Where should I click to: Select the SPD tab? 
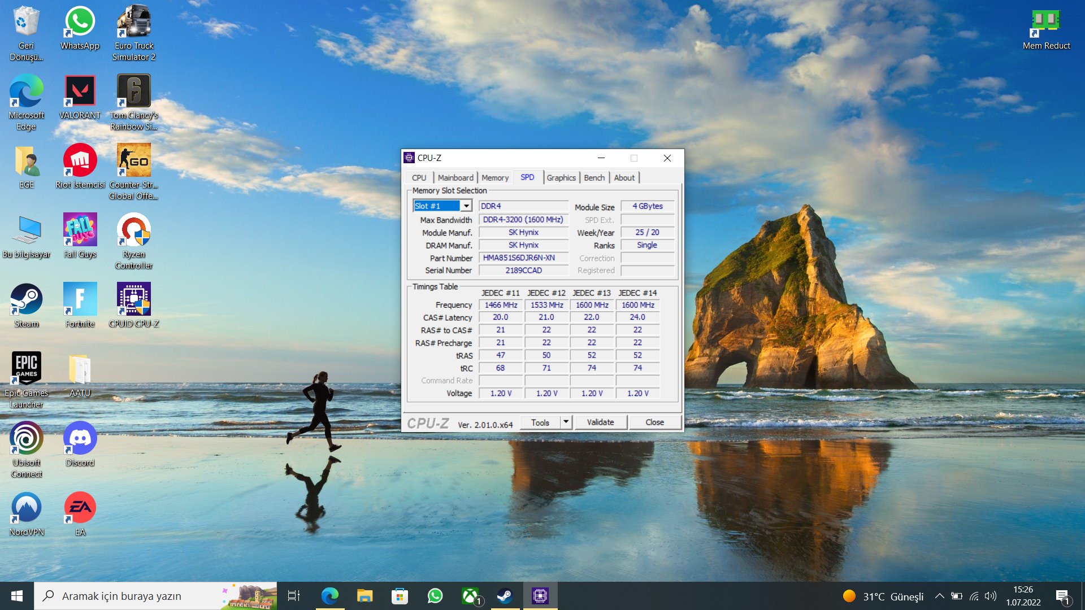pos(527,177)
